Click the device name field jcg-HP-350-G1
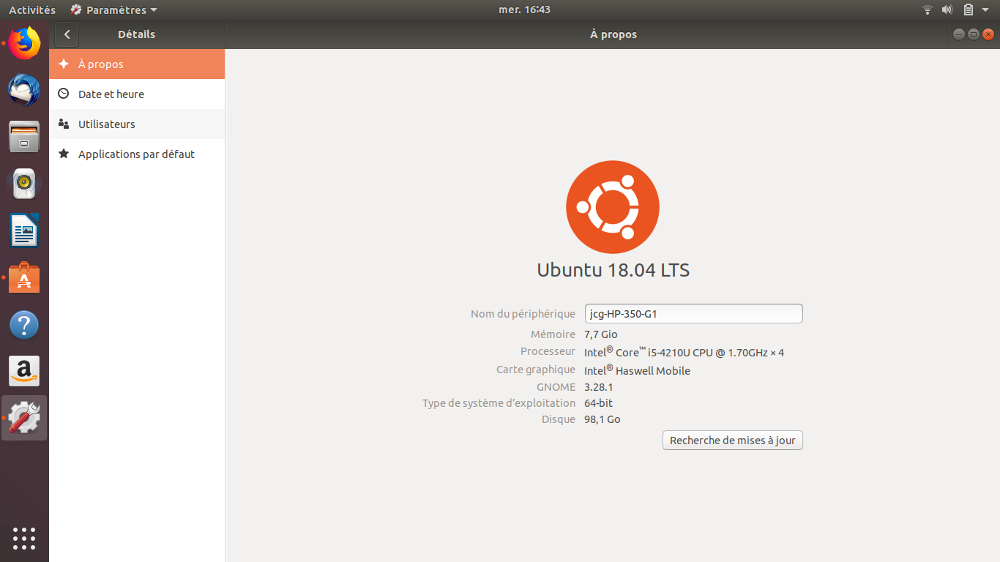The height and width of the screenshot is (562, 1000). [694, 314]
